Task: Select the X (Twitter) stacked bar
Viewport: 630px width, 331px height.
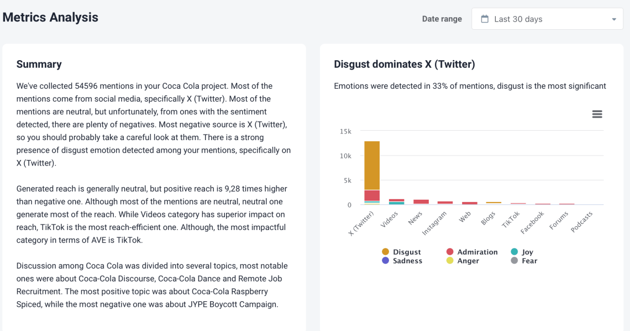Action: pyautogui.click(x=371, y=171)
